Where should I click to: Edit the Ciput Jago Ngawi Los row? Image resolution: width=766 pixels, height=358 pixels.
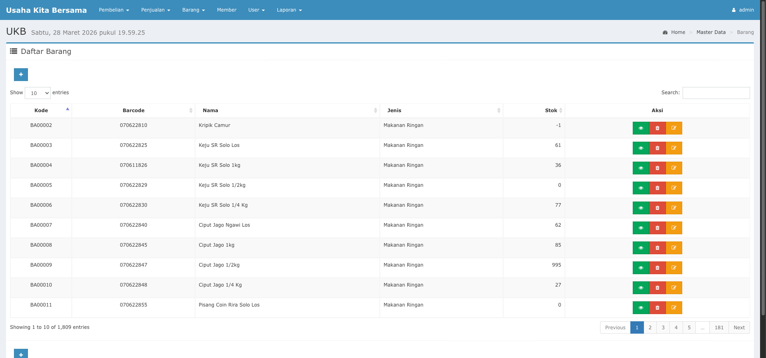(x=674, y=228)
